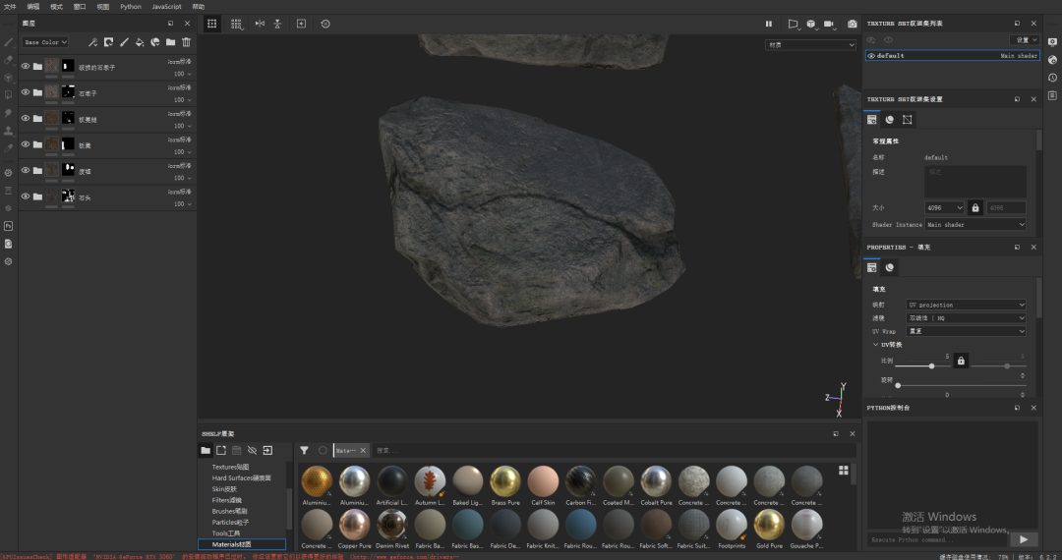Viewport: 1062px width, 560px height.
Task: Hide the 石头 layer using eye icon
Action: pos(26,196)
